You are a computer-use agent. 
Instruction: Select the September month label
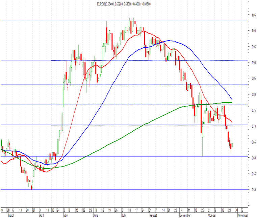[x=185, y=215]
